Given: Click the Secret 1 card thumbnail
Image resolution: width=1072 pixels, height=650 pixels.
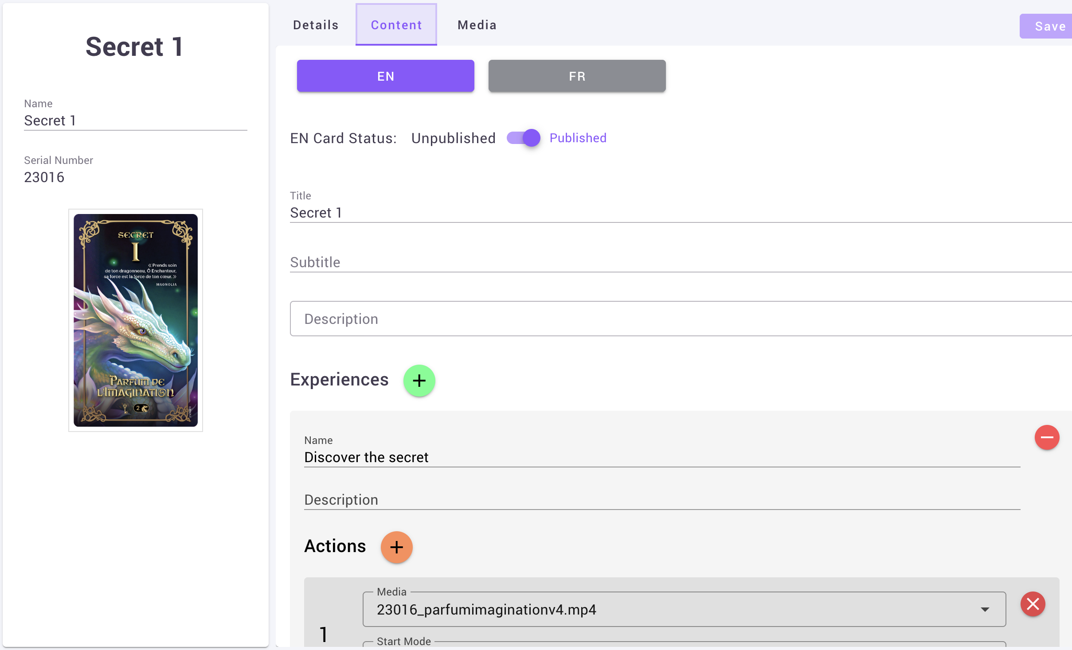Looking at the screenshot, I should tap(136, 320).
